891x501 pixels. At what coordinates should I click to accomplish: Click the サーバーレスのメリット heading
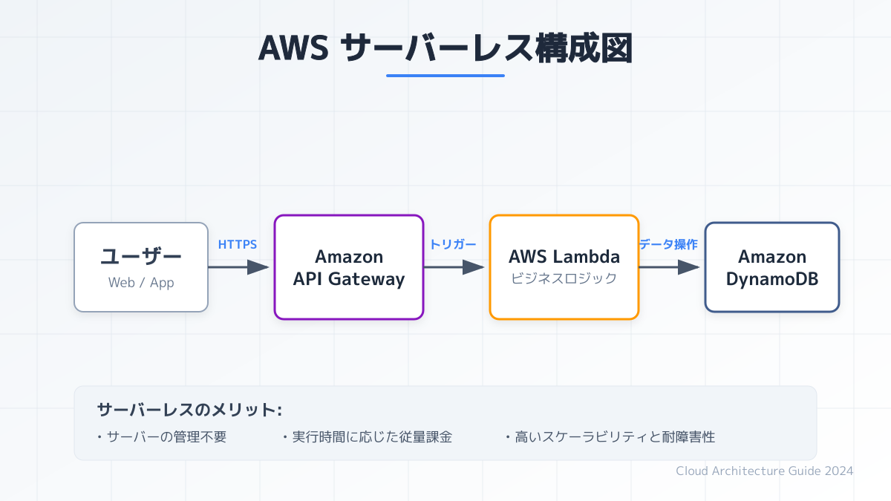coord(189,410)
